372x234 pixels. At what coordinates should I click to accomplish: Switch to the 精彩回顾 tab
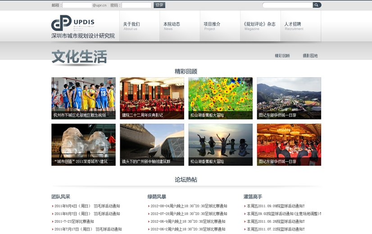click(x=282, y=56)
